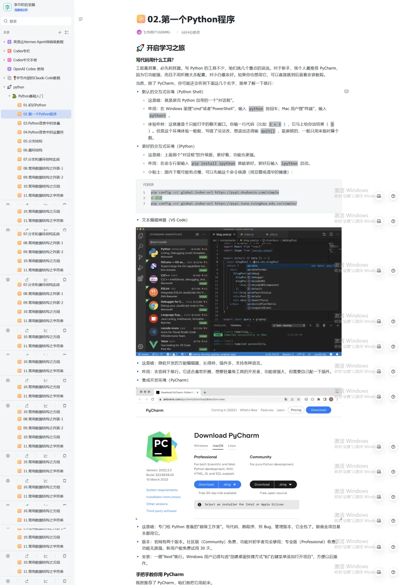This screenshot has width=402, height=585.
Task: Click the page icon of OpenAI Codex 使用
Action: [x=9, y=69]
